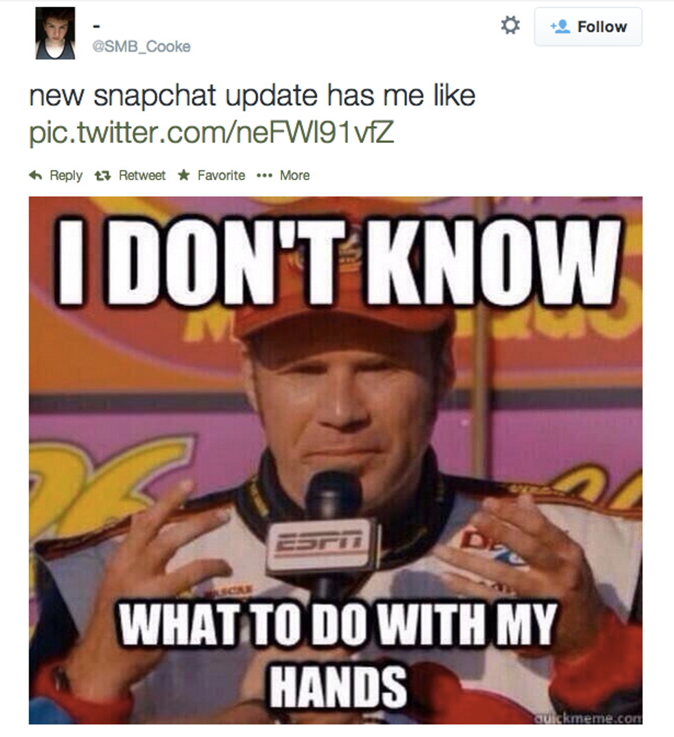Open the pic.twitter.com/neFWl91vfZ link
The height and width of the screenshot is (737, 674).
[211, 131]
